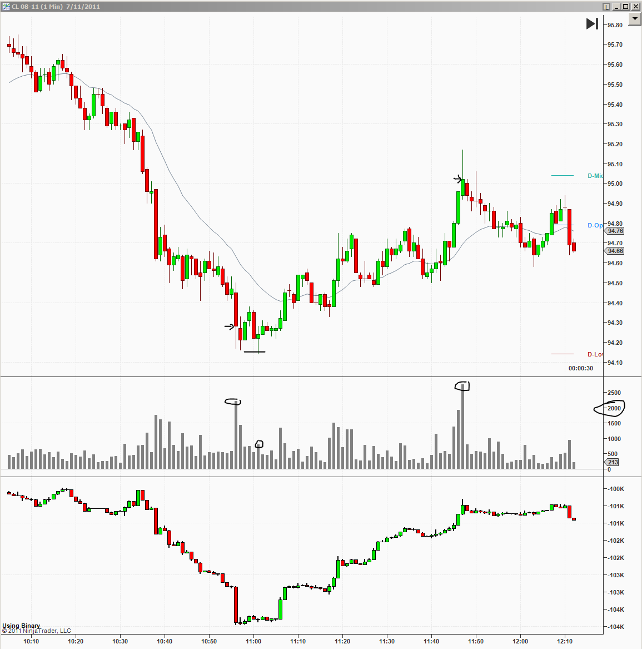Click the 12:00 time axis label

click(520, 641)
